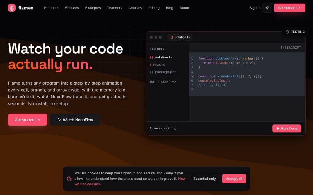Toggle the light/dark theme sun button
The width and height of the screenshot is (313, 195).
[267, 8]
